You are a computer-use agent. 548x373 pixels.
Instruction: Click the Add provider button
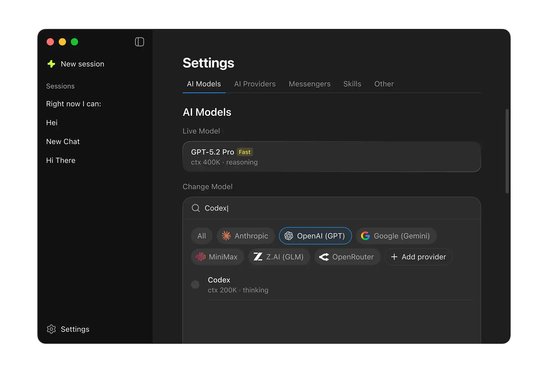click(x=418, y=257)
